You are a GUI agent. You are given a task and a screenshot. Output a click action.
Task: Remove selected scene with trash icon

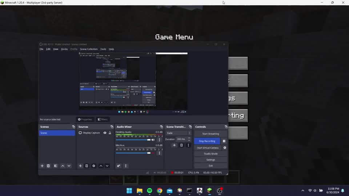[x=48, y=166]
